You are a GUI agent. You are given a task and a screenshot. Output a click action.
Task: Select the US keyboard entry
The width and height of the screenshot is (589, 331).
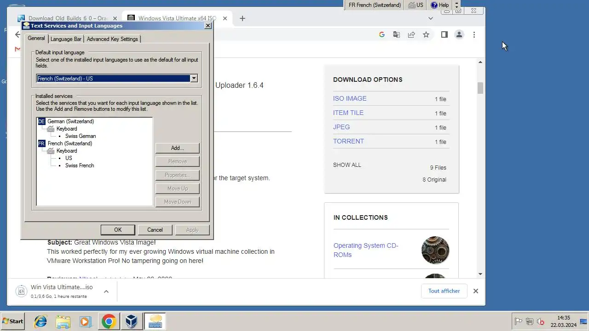[69, 158]
